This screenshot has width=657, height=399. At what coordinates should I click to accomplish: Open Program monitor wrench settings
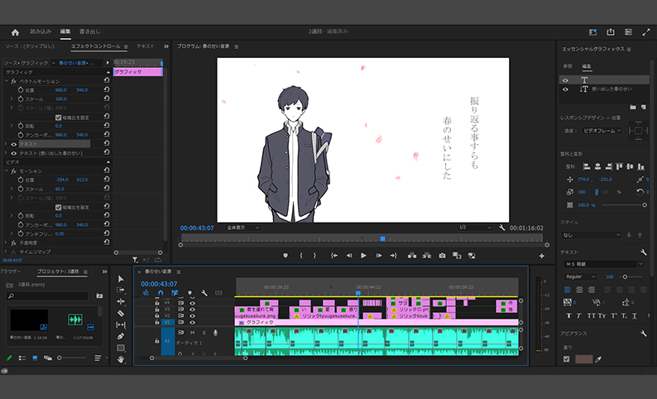502,228
